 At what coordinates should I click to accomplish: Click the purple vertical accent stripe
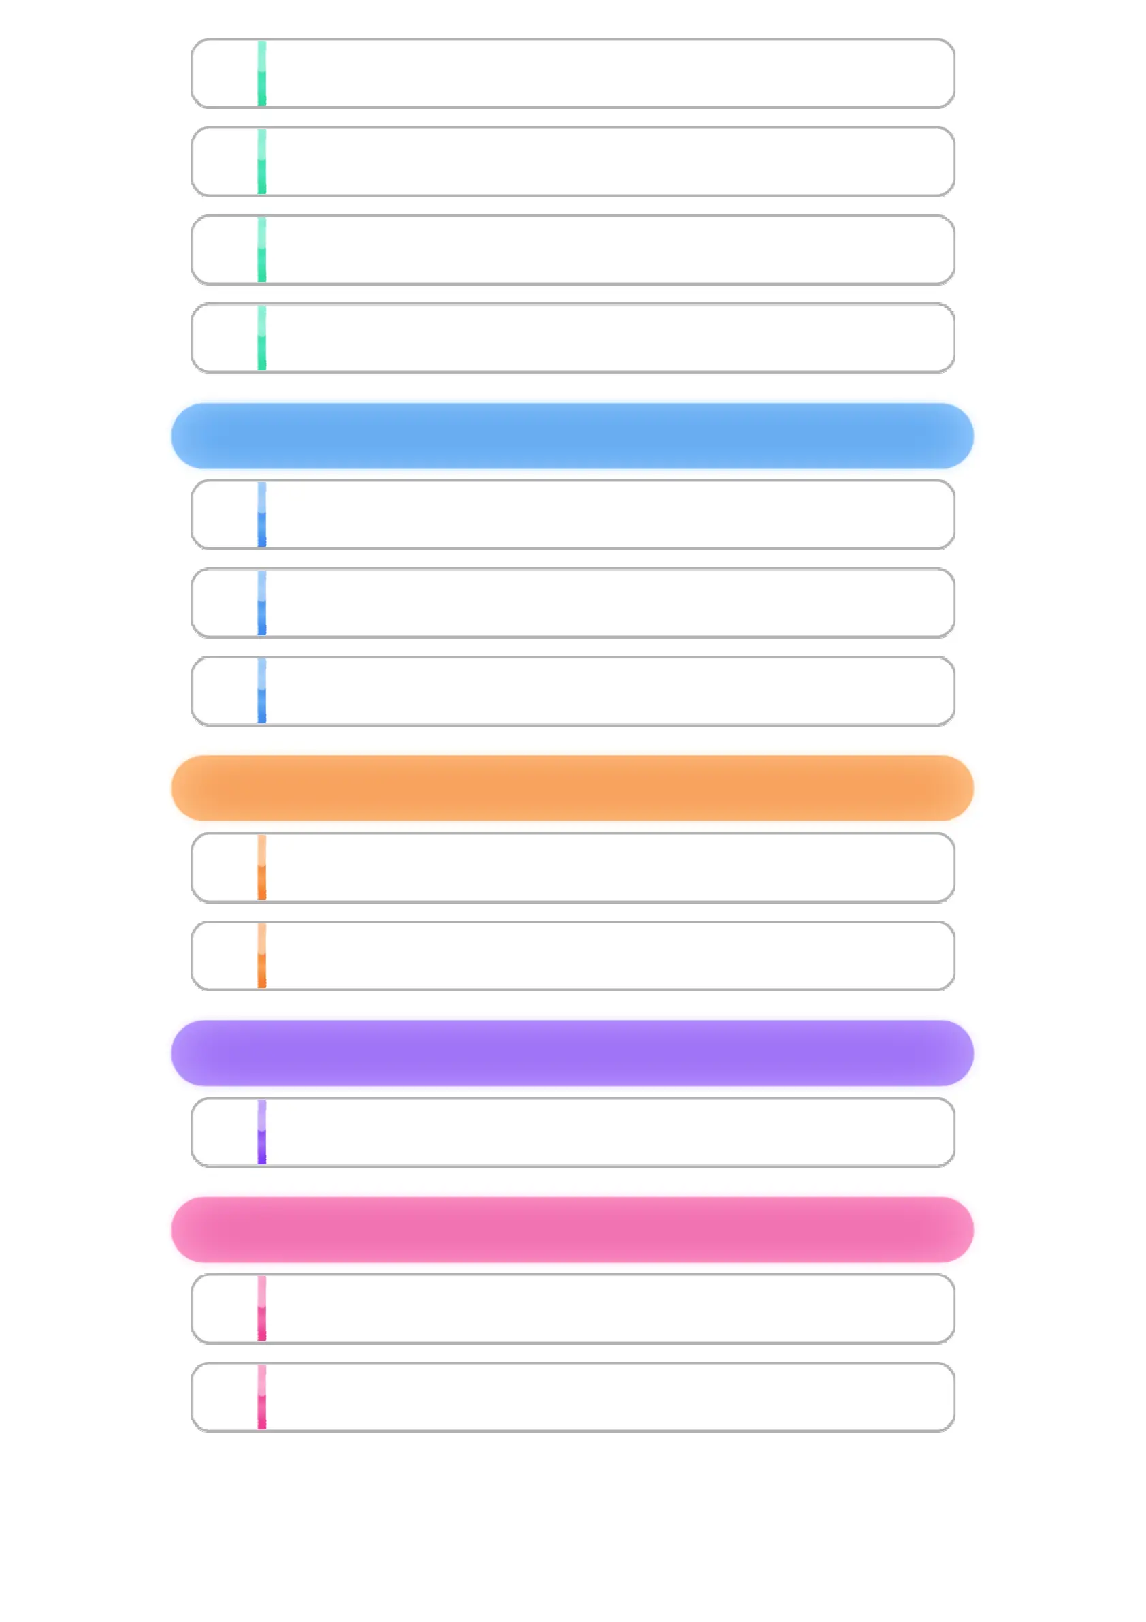click(262, 1132)
